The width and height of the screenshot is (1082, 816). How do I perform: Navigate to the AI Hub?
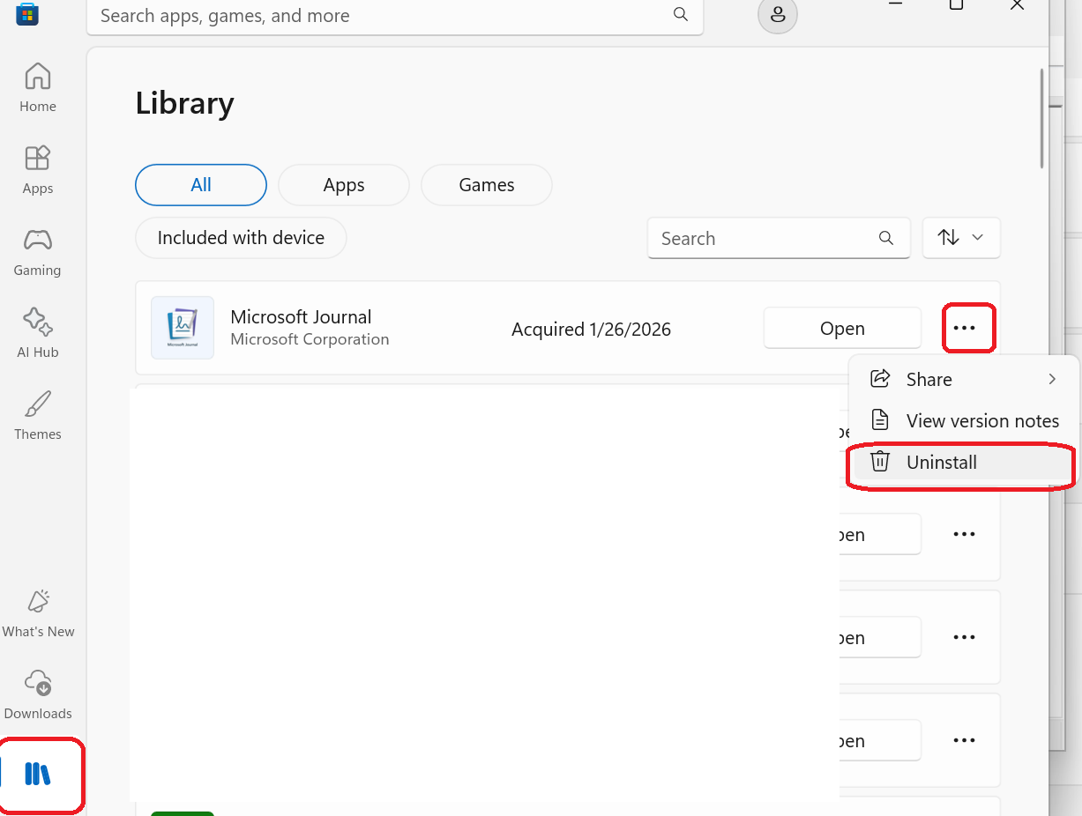37,332
